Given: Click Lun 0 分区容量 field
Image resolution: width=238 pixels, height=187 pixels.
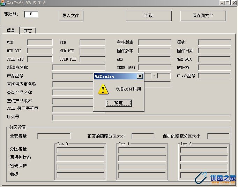Looking at the screenshot, I should coord(81,150).
